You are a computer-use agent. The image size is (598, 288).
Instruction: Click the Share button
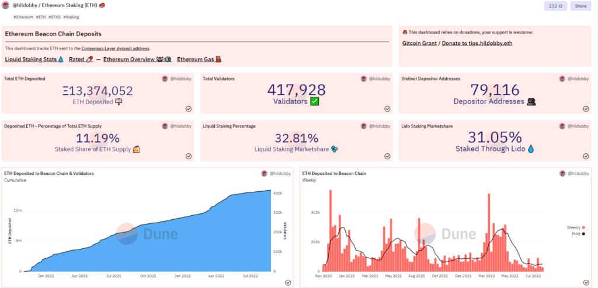click(580, 6)
